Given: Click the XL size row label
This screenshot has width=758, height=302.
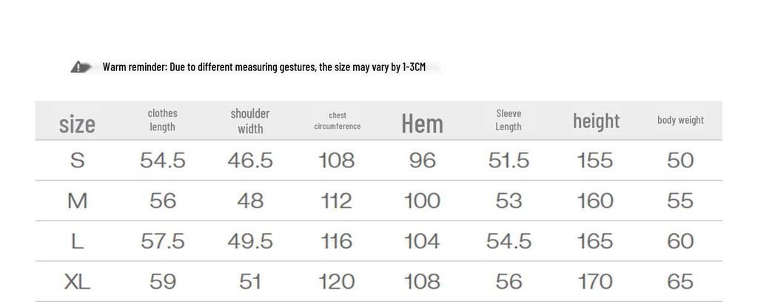Looking at the screenshot, I should [77, 281].
